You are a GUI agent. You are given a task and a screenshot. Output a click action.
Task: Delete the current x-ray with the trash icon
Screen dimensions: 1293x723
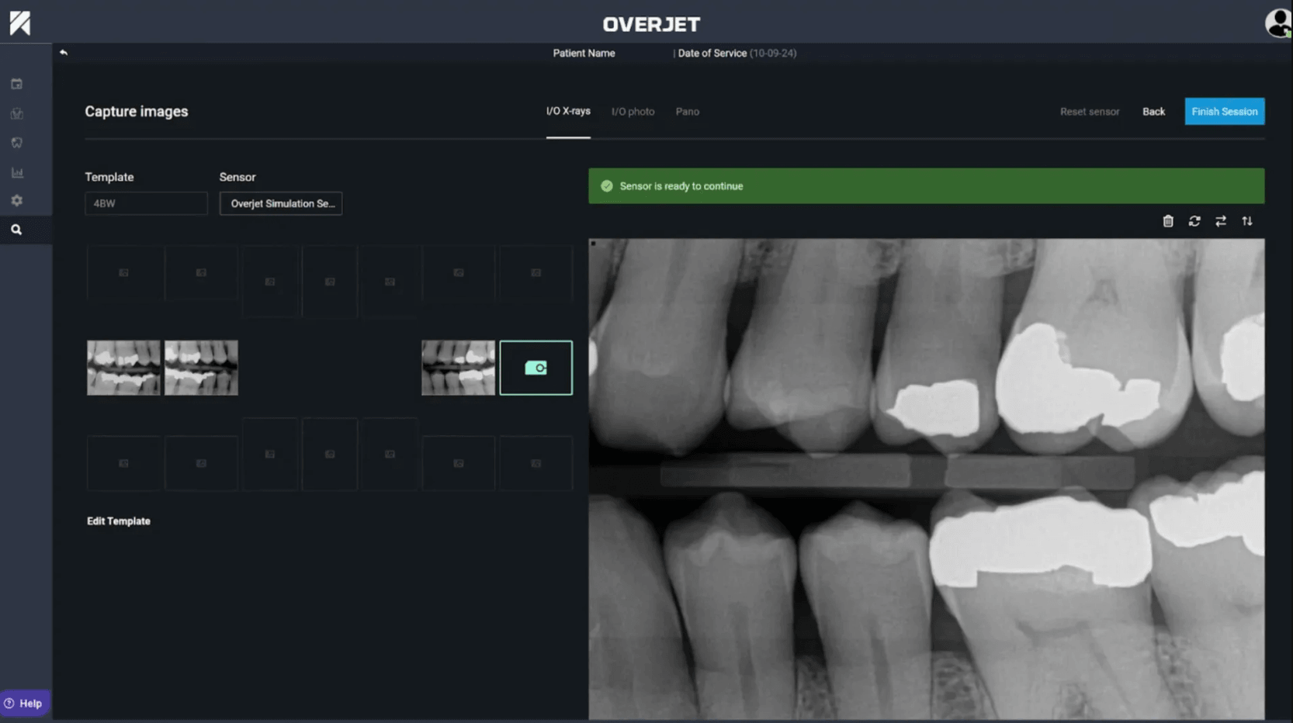(x=1167, y=221)
